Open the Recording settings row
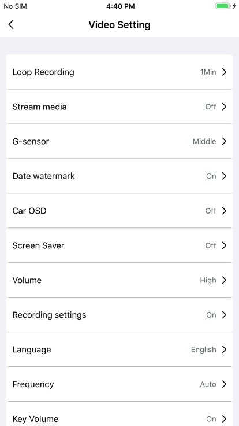 [119, 315]
